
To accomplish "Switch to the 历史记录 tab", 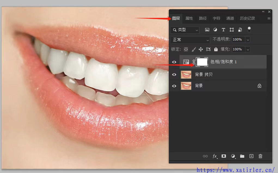I will (247, 18).
